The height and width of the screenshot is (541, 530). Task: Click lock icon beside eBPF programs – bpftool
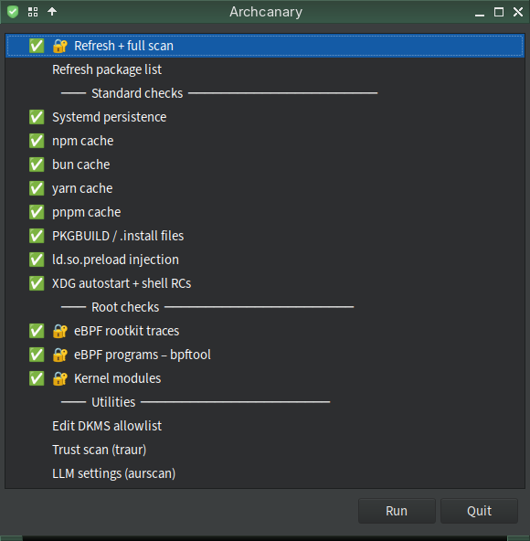click(x=59, y=355)
